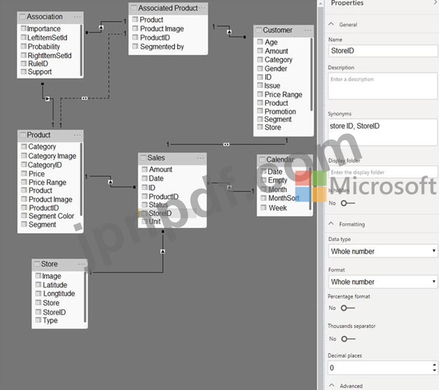Click the Product table vertical scrollbar
This screenshot has width=439, height=390.
(x=81, y=179)
